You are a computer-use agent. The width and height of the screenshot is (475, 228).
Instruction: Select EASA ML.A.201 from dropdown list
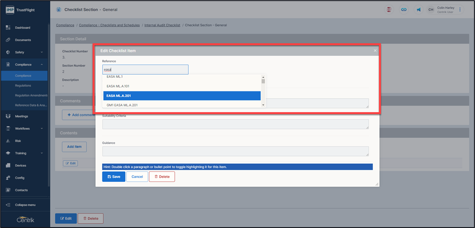point(182,95)
